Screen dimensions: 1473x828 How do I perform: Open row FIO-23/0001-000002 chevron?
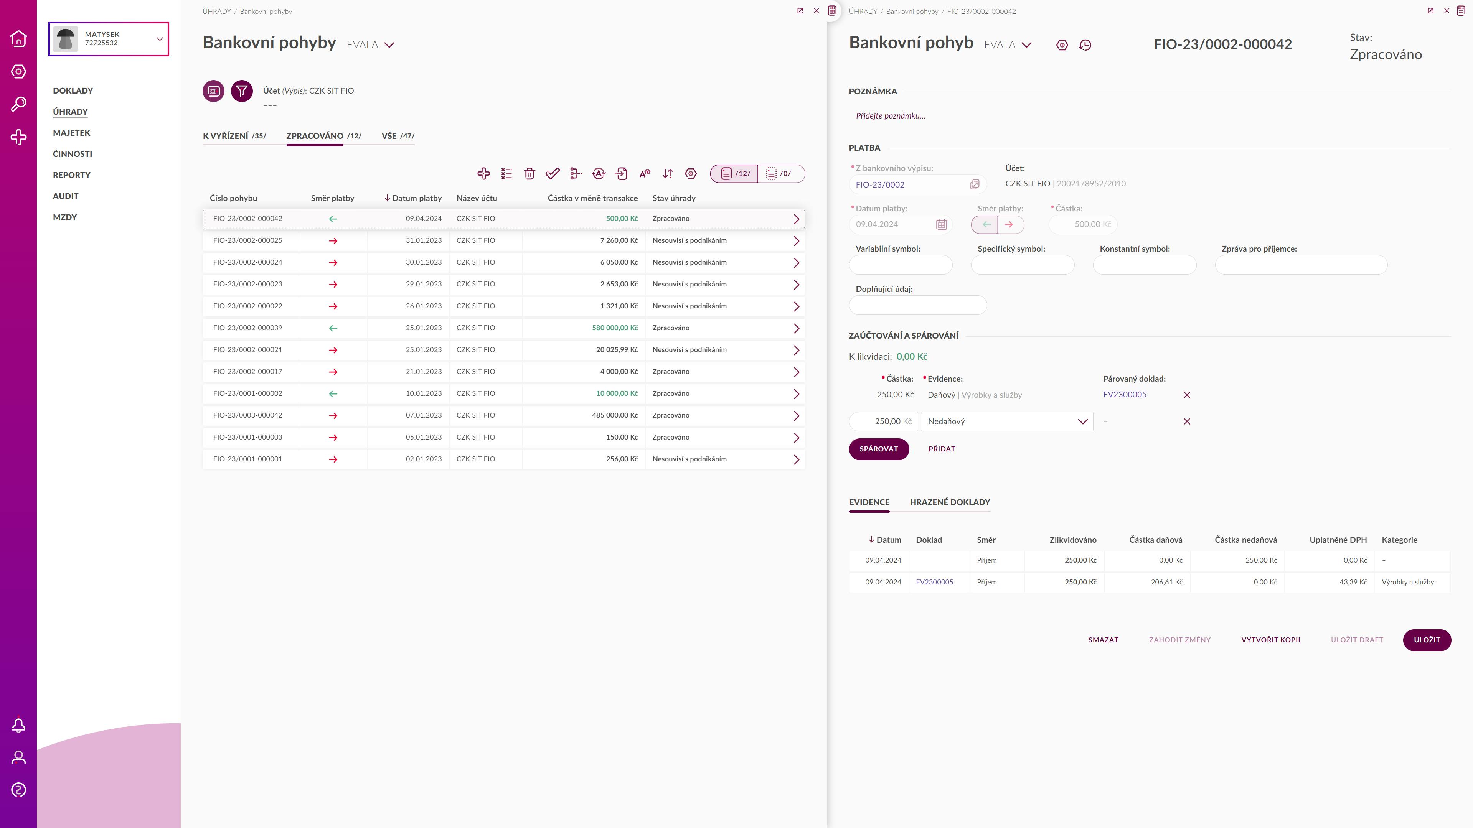(796, 394)
